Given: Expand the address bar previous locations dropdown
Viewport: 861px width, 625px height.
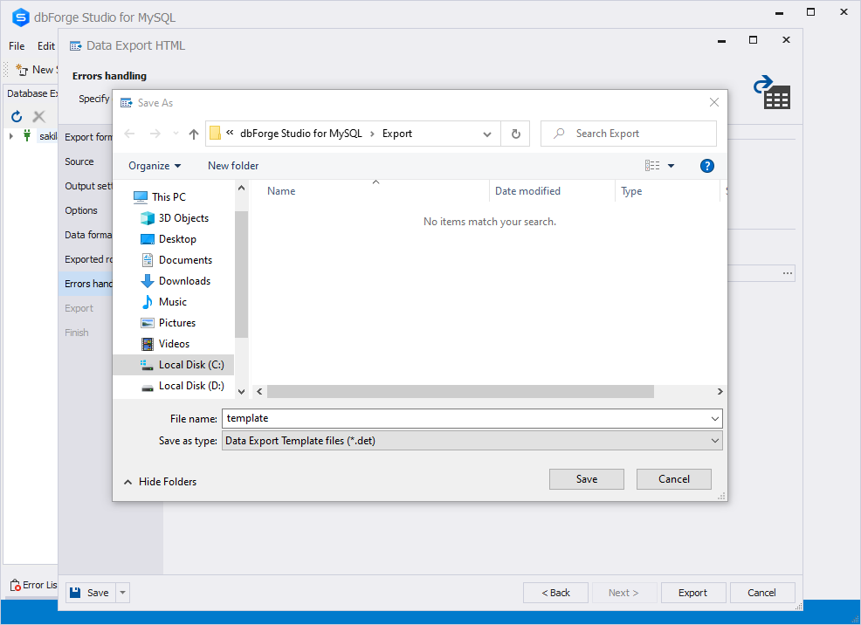Looking at the screenshot, I should [487, 134].
